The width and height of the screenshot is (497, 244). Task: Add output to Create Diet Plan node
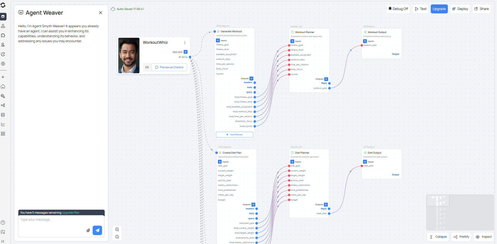tap(253, 205)
